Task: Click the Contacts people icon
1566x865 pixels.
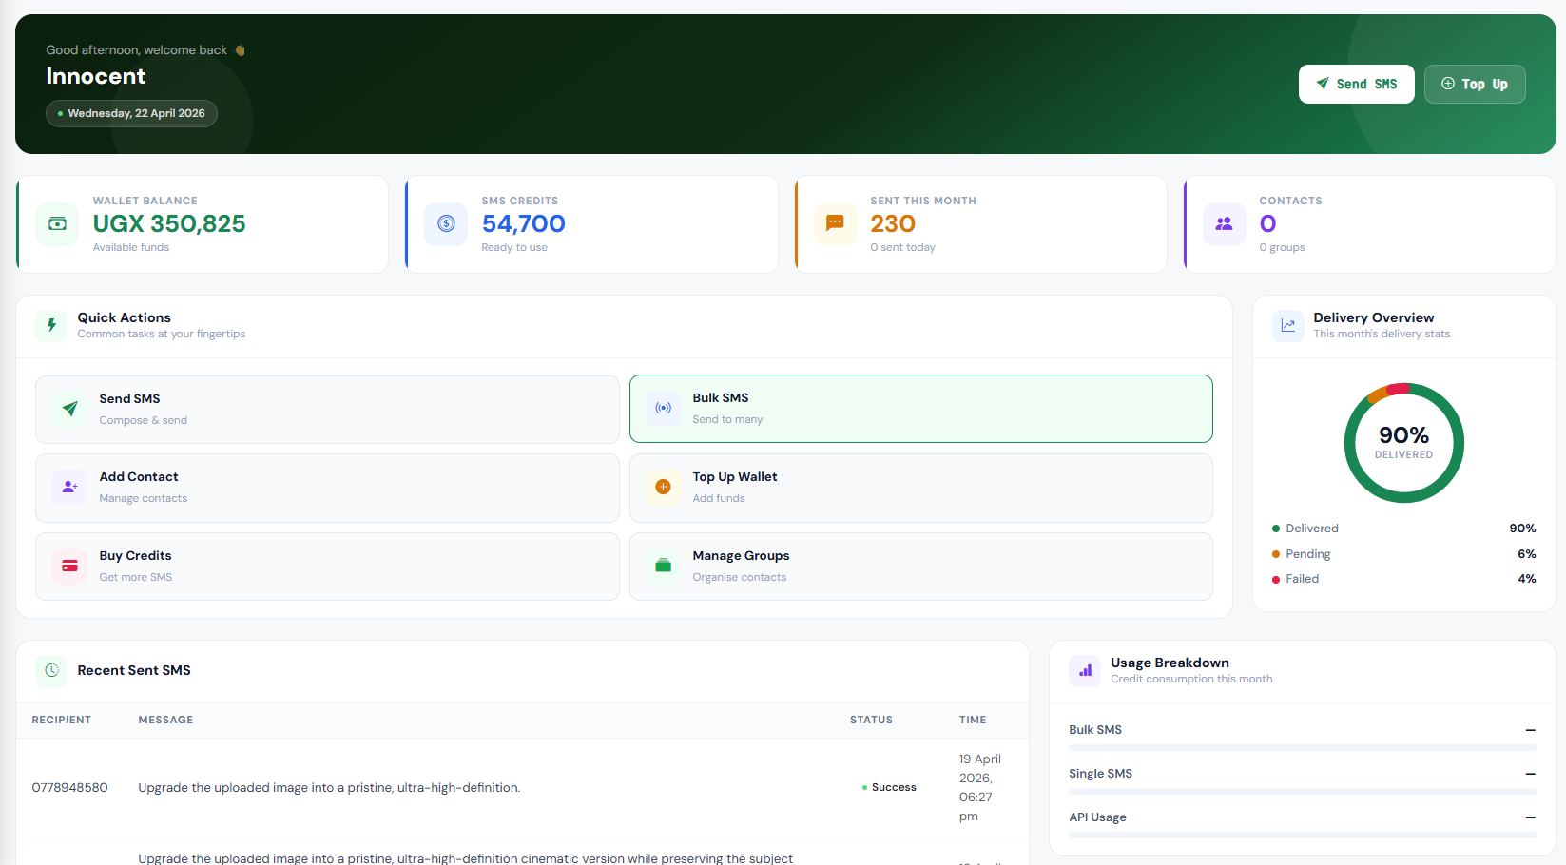Action: point(1225,224)
